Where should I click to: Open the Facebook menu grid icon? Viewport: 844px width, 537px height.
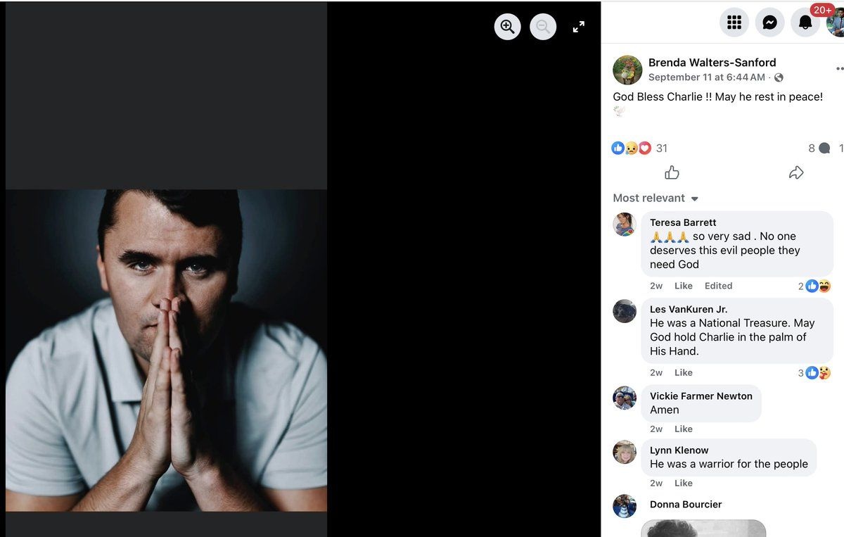[x=734, y=23]
